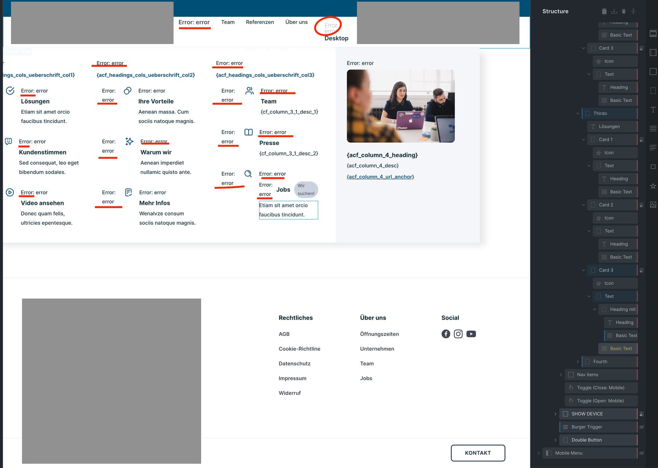Select the Heading T element icon in sidebar

(653, 110)
